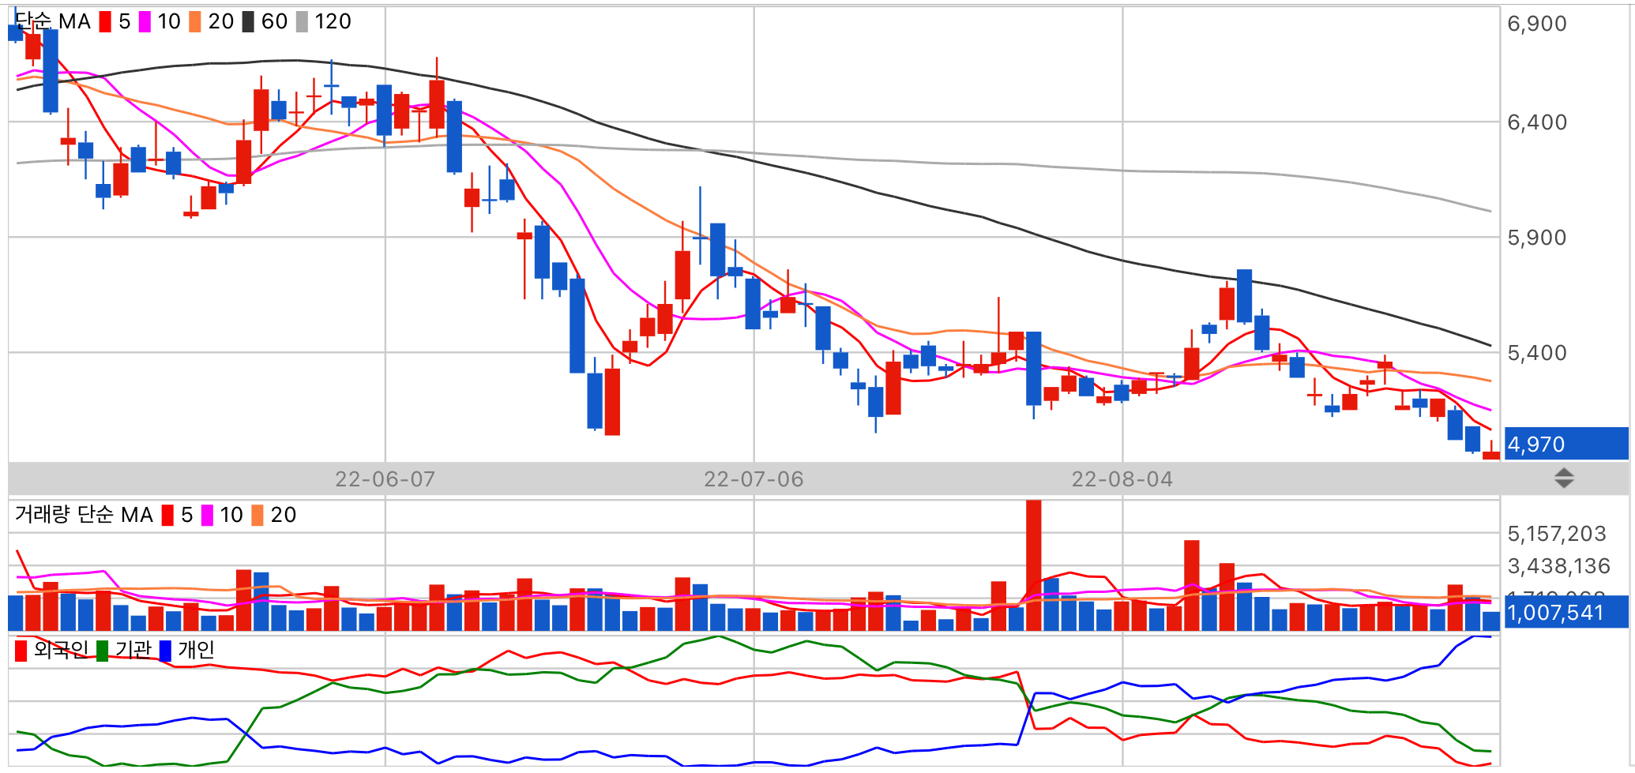Image resolution: width=1635 pixels, height=773 pixels.
Task: Click the 22-07-06 date label
Action: coord(754,479)
